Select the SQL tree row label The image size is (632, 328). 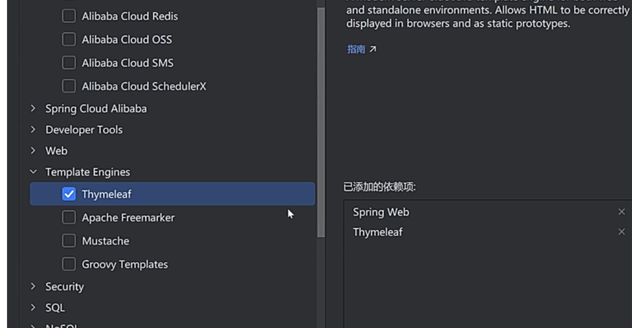tap(55, 308)
